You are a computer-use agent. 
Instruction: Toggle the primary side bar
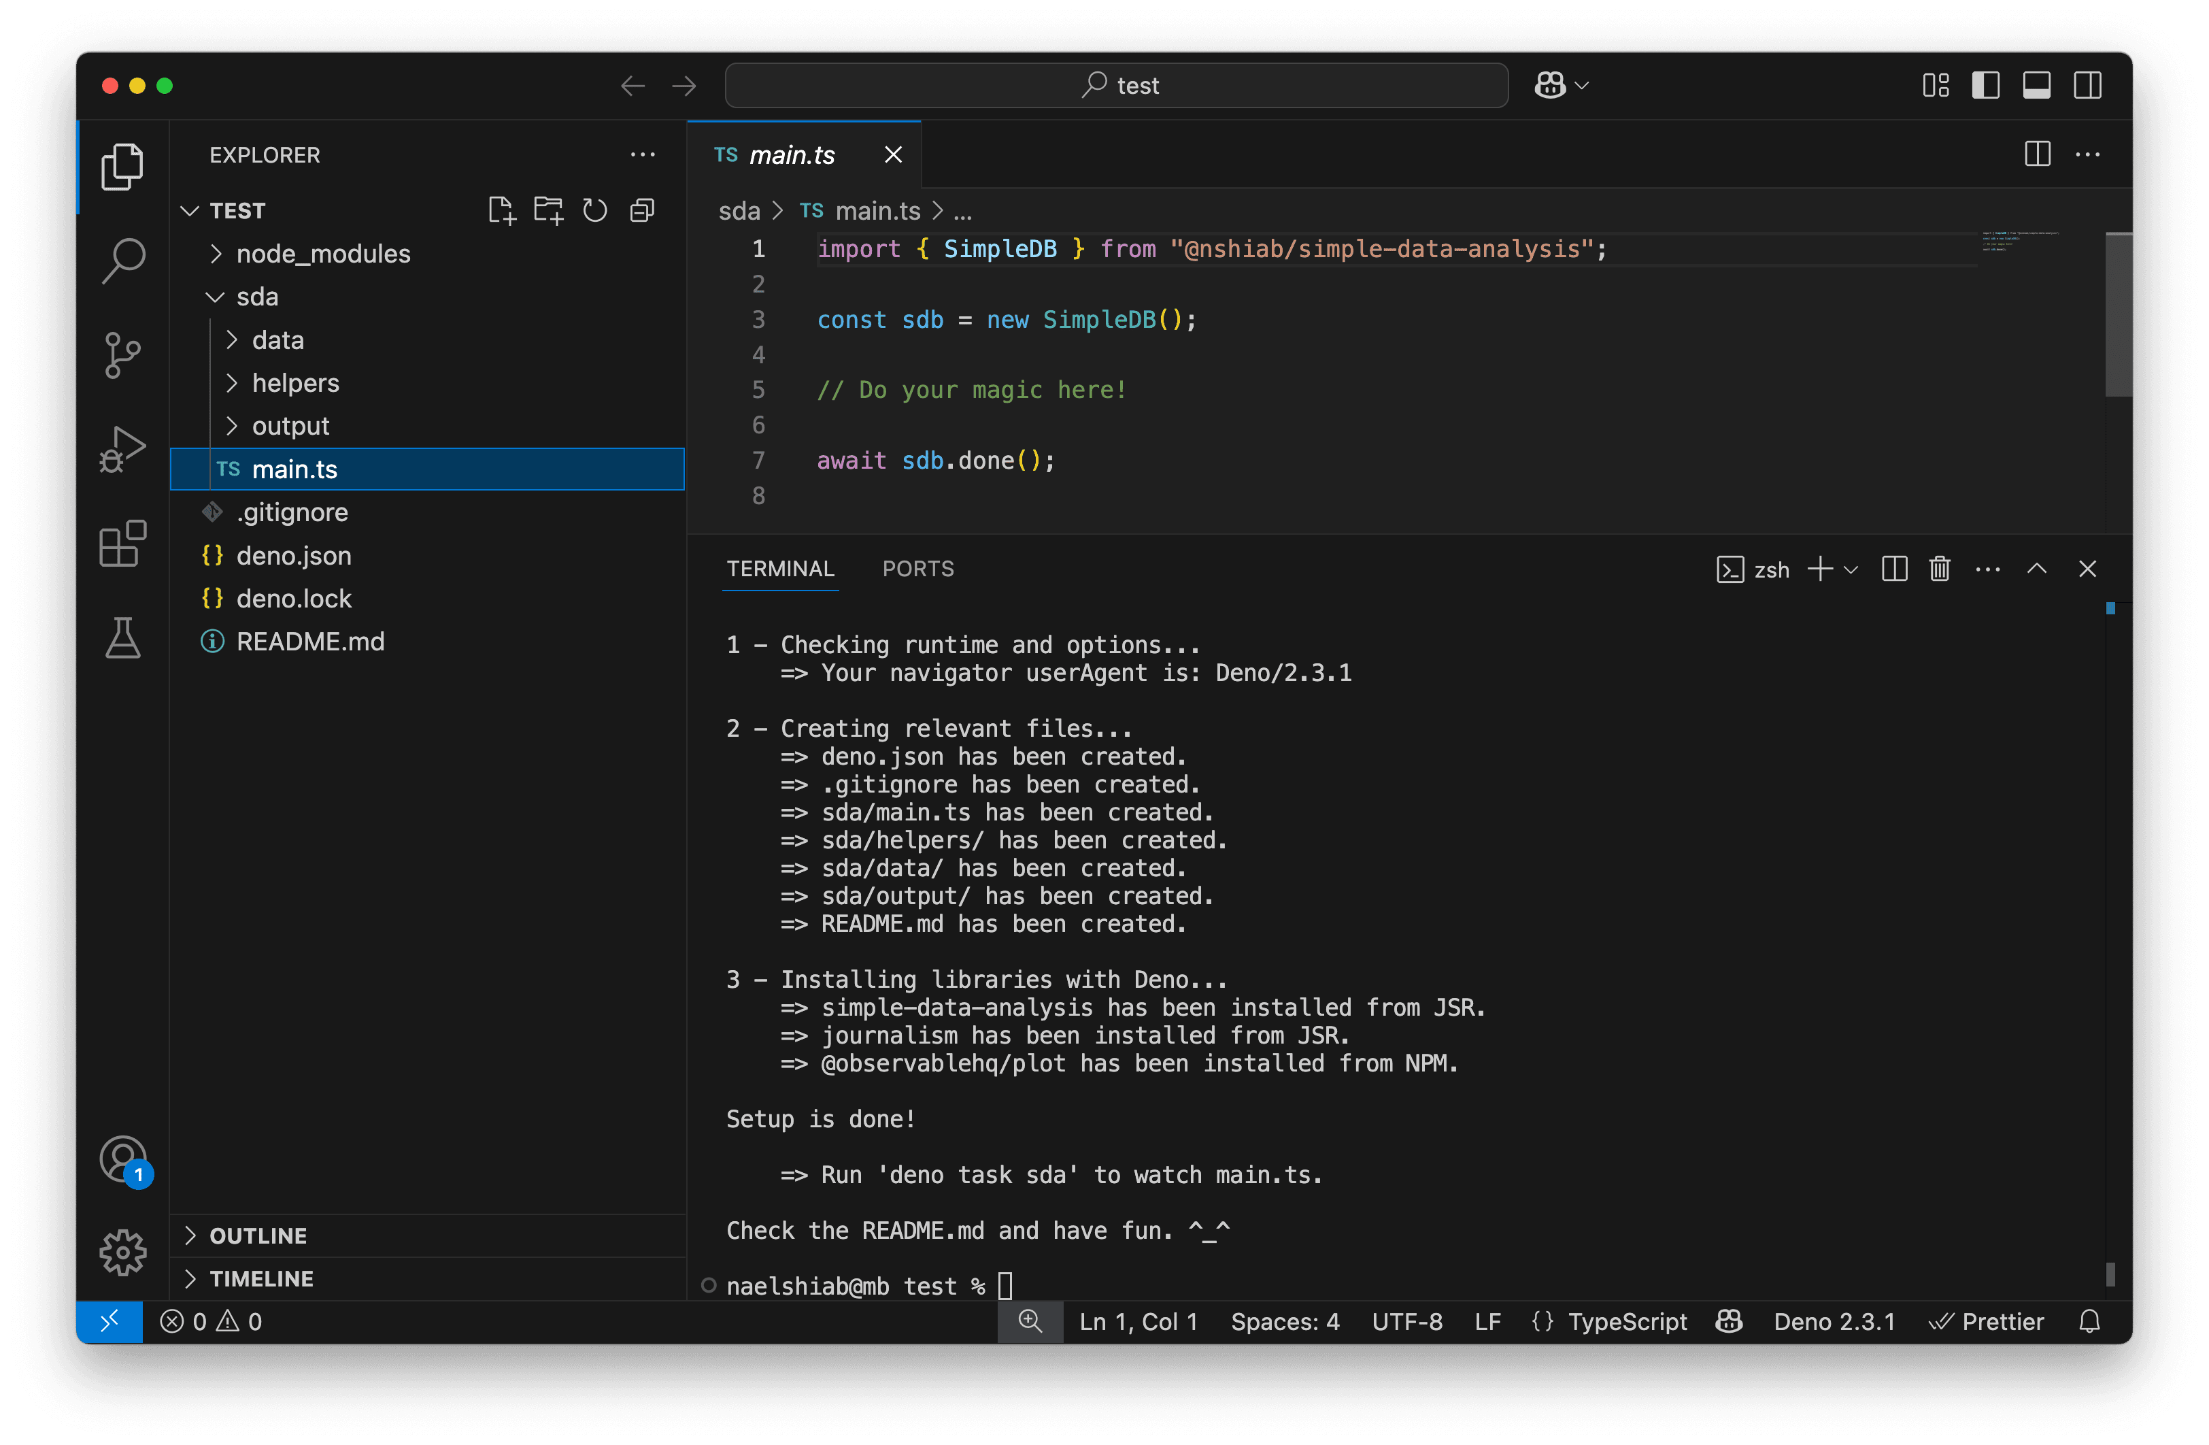pos(1985,86)
